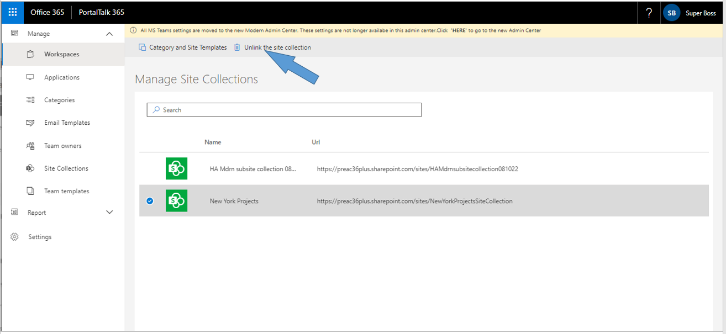The width and height of the screenshot is (726, 334).
Task: Click the trash icon beside Unlink
Action: point(237,47)
